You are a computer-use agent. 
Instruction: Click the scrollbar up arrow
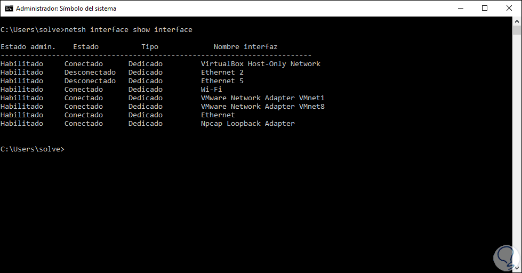517,21
